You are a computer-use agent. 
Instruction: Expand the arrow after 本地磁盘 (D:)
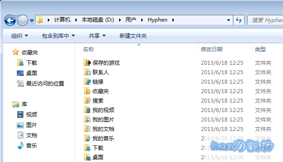click(x=120, y=20)
